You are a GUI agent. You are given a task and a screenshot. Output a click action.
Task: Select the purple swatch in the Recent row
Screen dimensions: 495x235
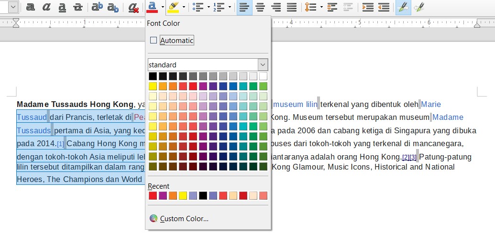(163, 195)
